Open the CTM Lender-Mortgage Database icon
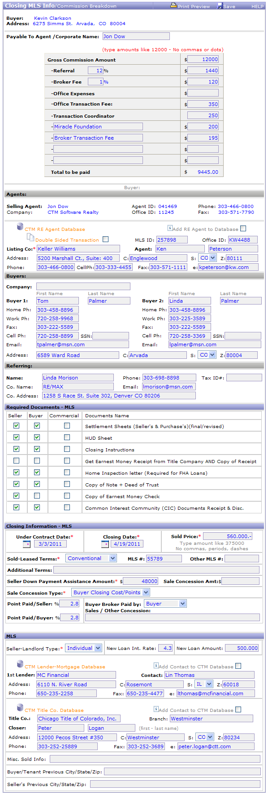 pos(20,664)
